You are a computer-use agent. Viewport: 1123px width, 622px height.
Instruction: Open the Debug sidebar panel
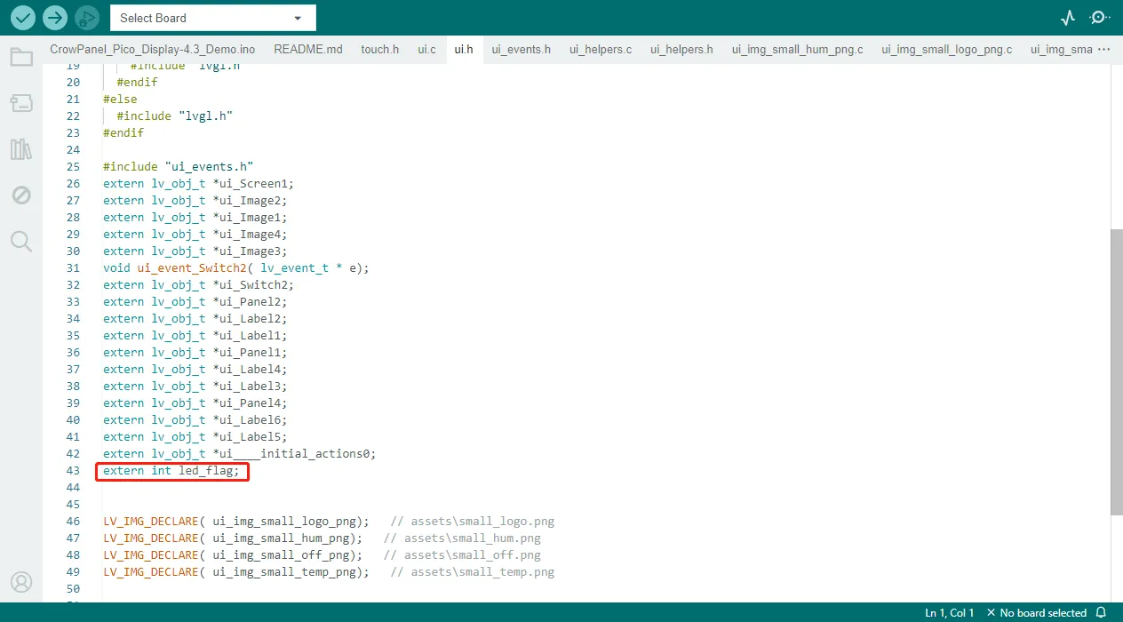point(21,195)
